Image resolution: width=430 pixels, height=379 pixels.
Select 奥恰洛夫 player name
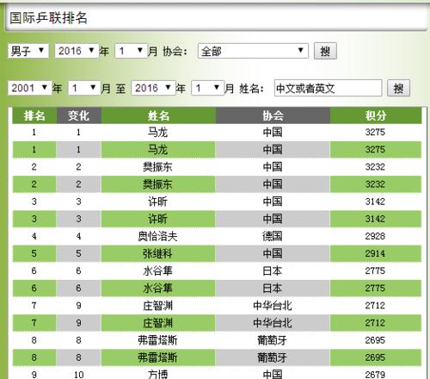pos(157,236)
